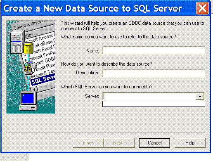This screenshot has width=213, height=161.
Task: Expand the Server dropdown arrow
Action: coord(200,96)
